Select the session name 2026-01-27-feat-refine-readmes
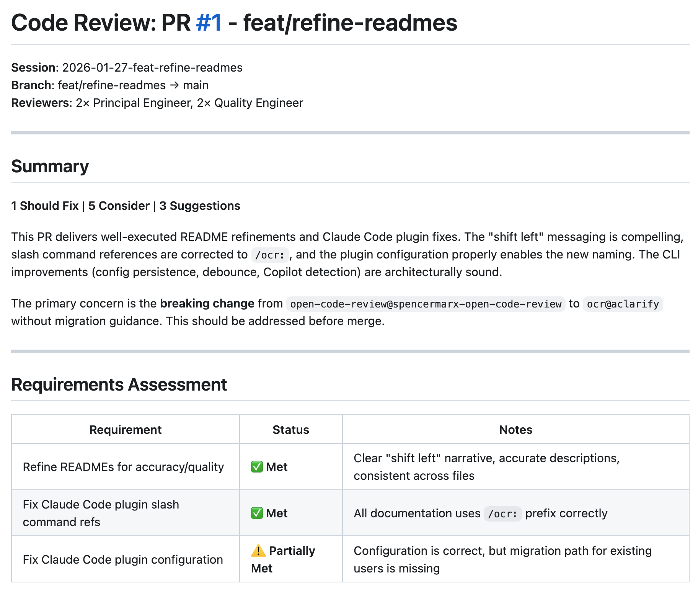The height and width of the screenshot is (592, 698). point(152,67)
